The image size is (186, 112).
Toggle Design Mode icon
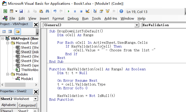(87, 11)
